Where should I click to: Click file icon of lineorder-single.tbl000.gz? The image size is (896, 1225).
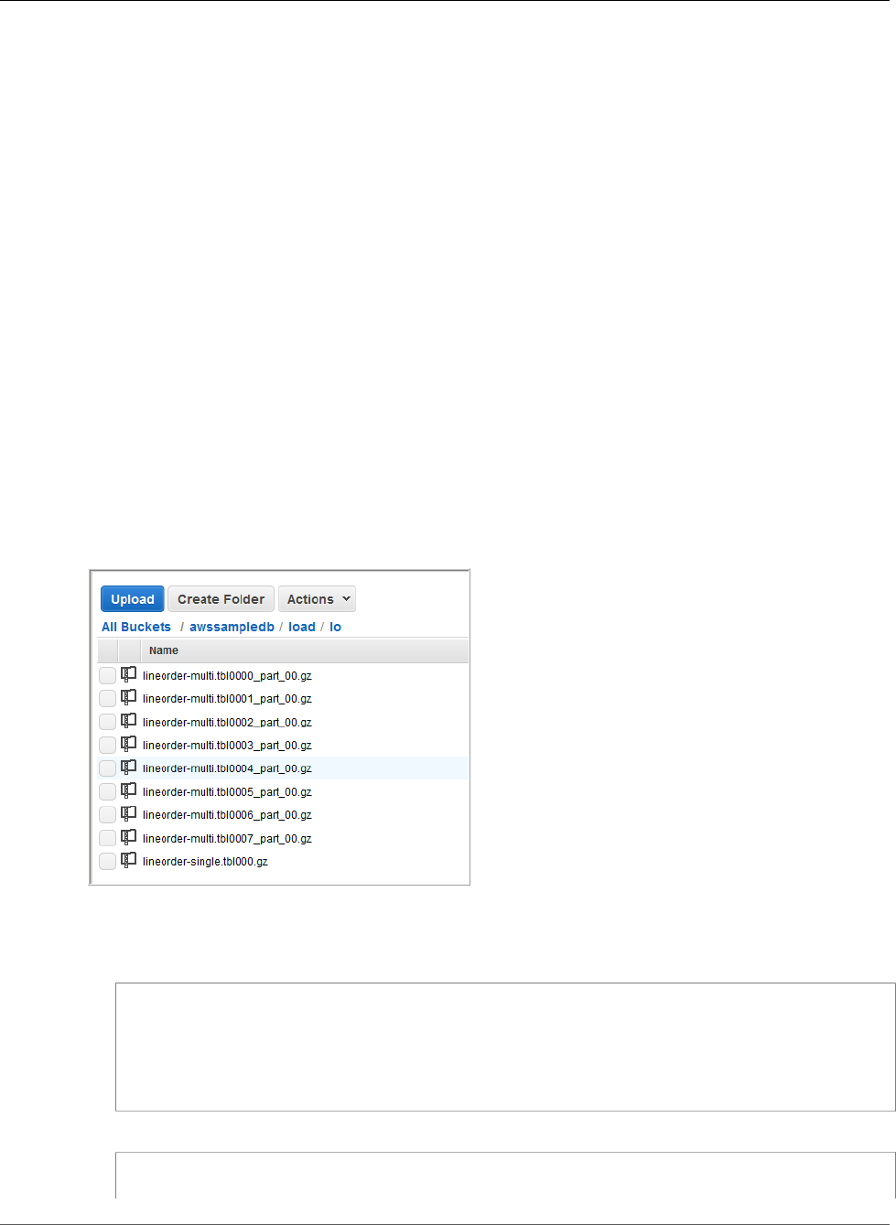129,860
